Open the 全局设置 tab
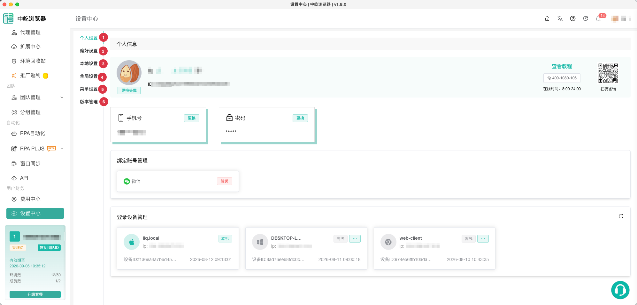This screenshot has width=637, height=305. tap(89, 76)
